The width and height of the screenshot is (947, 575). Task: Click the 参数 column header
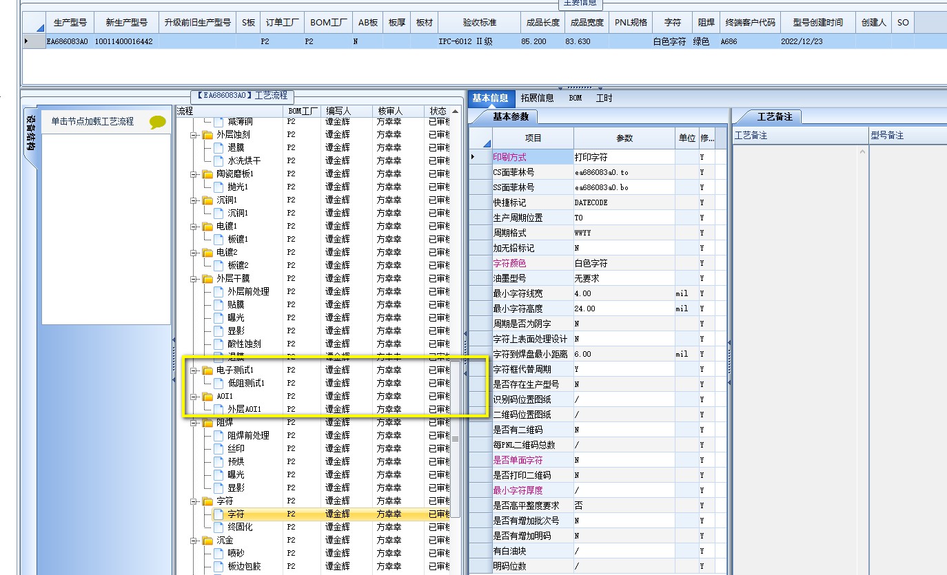(624, 138)
